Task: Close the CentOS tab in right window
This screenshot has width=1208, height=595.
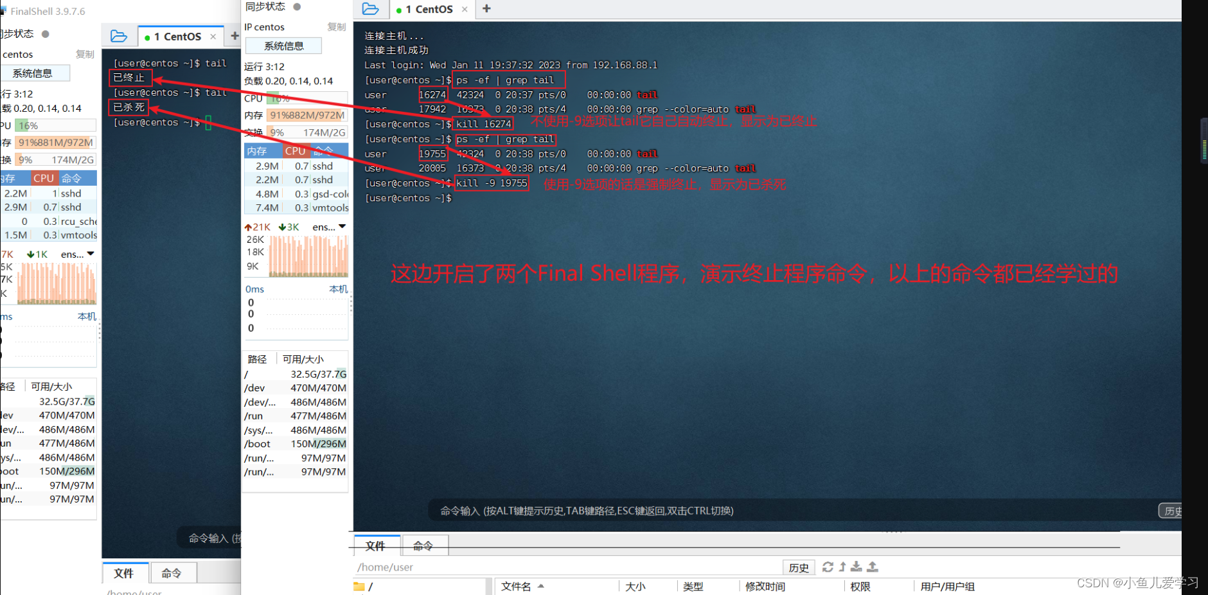Action: (x=465, y=10)
